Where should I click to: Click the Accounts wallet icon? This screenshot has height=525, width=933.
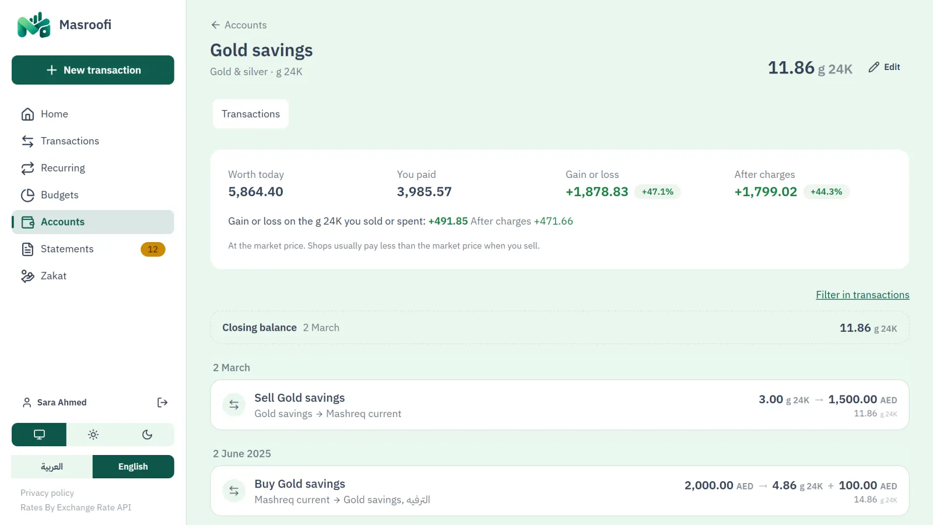27,222
